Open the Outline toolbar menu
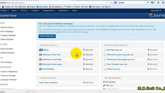Viewport: 165px width, 93px height. tap(68, 7)
